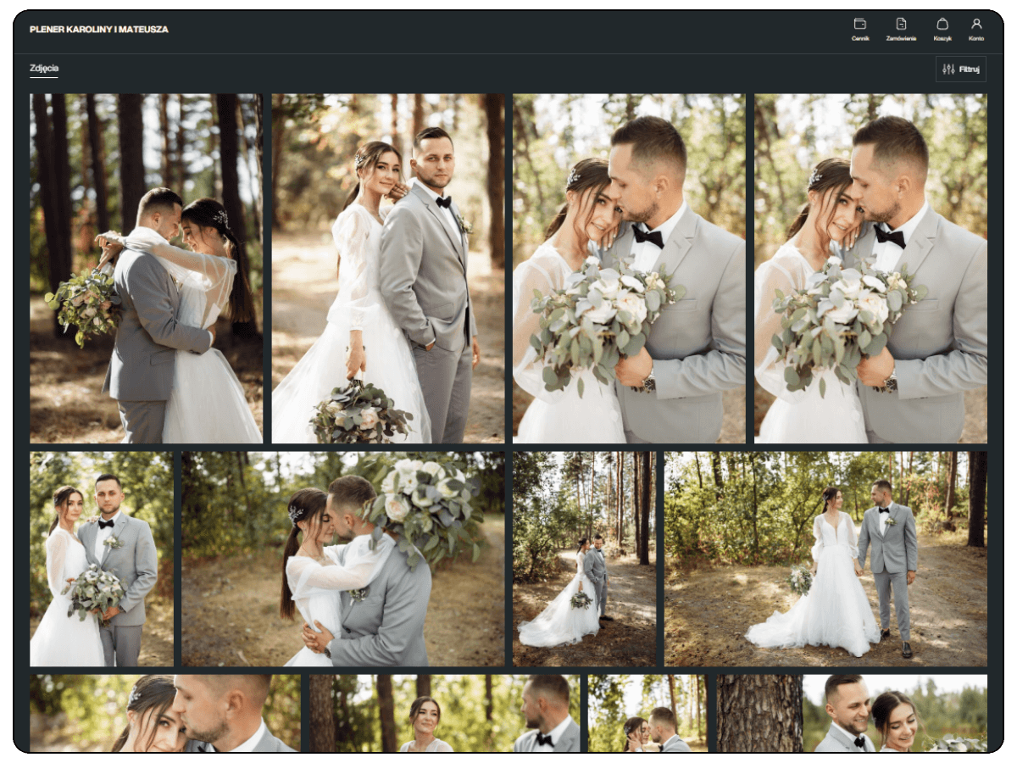Open photo with tree trunk beside laughing couple

853,713
